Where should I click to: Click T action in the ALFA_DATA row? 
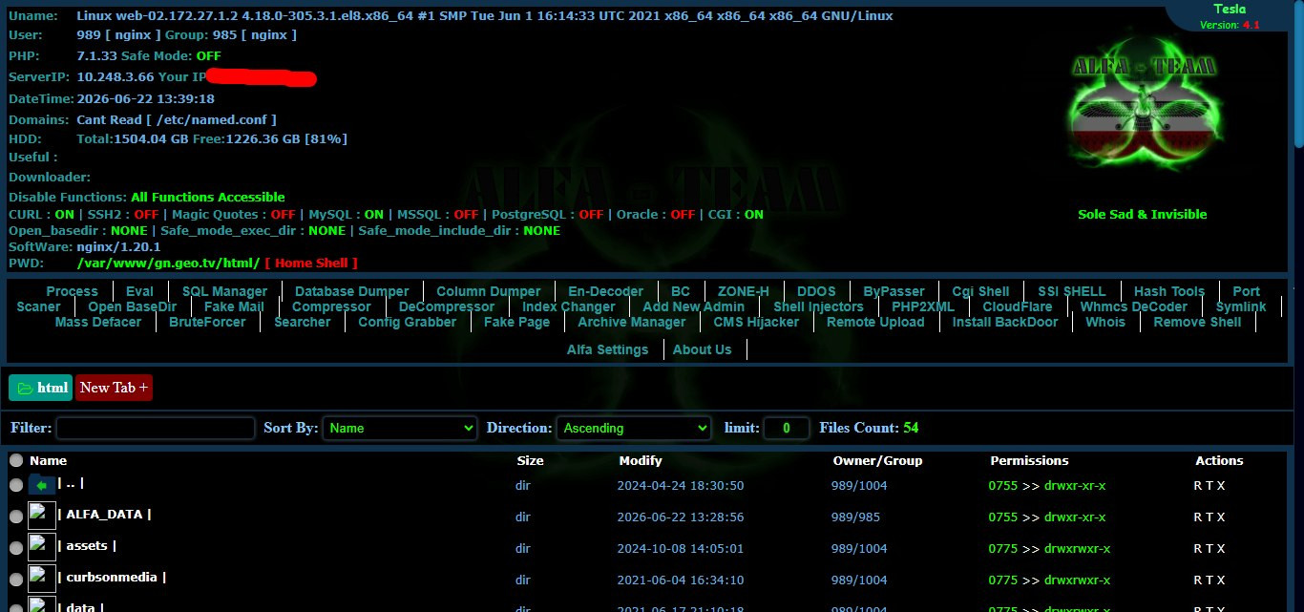(x=1209, y=517)
